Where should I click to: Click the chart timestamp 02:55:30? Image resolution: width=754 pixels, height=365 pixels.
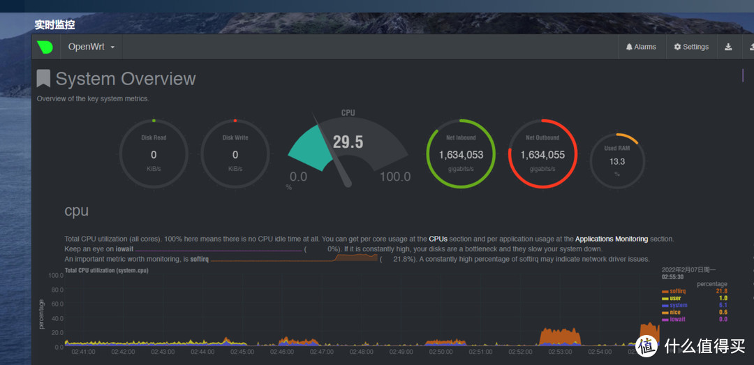[674, 277]
